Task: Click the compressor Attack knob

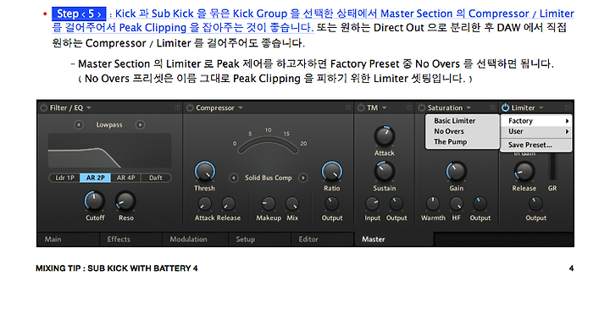Action: [205, 203]
